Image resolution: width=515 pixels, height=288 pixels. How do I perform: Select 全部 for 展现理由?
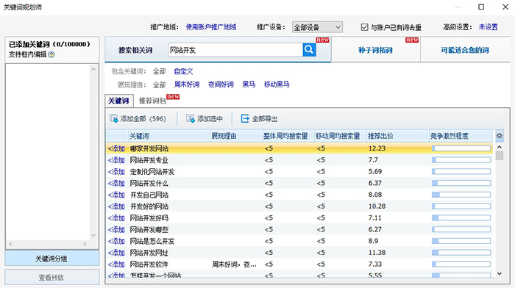click(x=160, y=84)
